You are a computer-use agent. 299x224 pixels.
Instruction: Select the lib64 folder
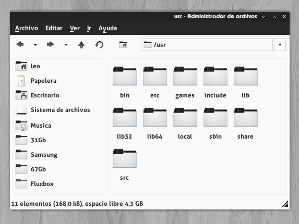pos(155,123)
